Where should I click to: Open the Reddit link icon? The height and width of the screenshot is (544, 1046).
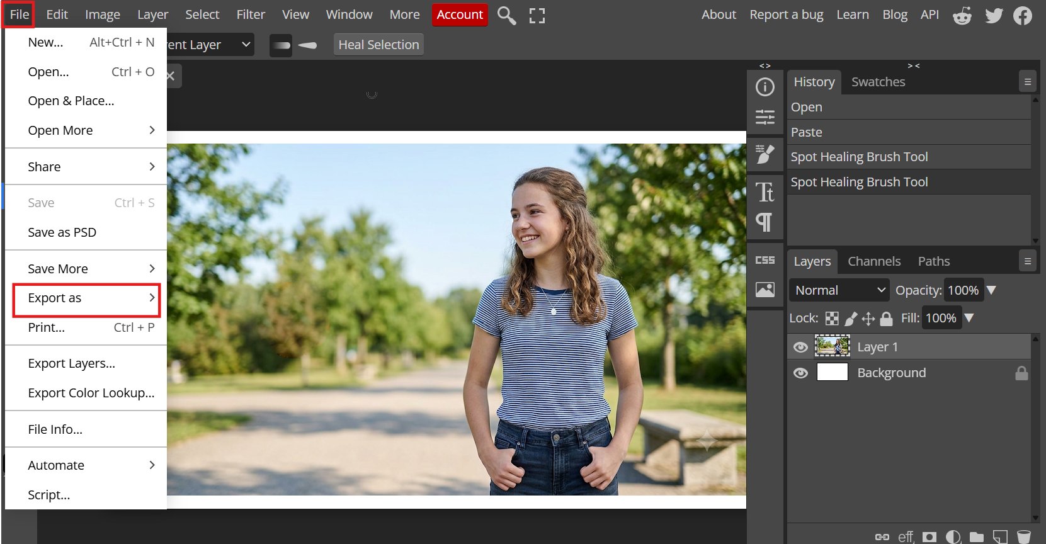[962, 15]
